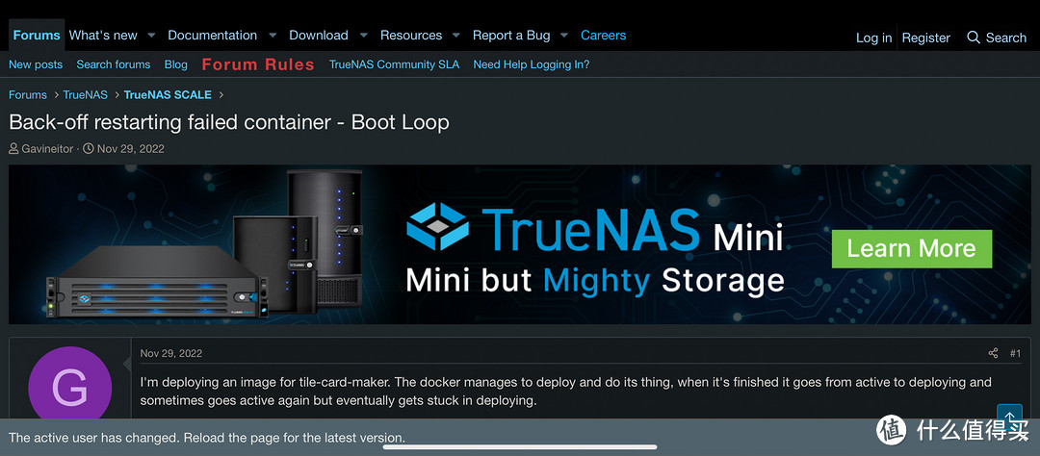Go to TrueNAS breadcrumb
Screen dimensions: 1040x456
click(85, 95)
